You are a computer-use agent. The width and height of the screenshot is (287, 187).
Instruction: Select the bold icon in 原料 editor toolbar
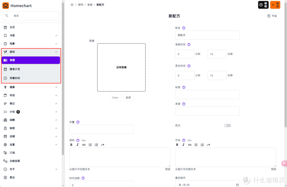pyautogui.click(x=71, y=145)
